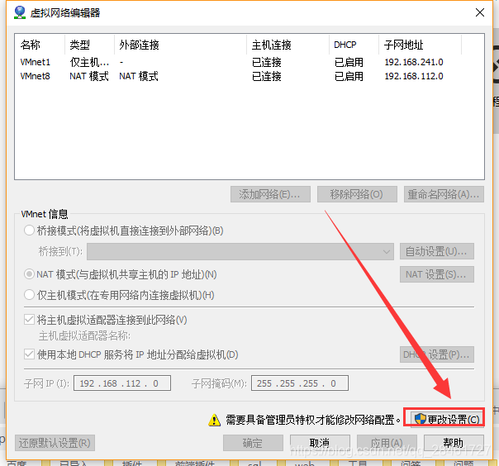The image size is (499, 466).
Task: Click the 外部连接 column header
Action: click(180, 45)
